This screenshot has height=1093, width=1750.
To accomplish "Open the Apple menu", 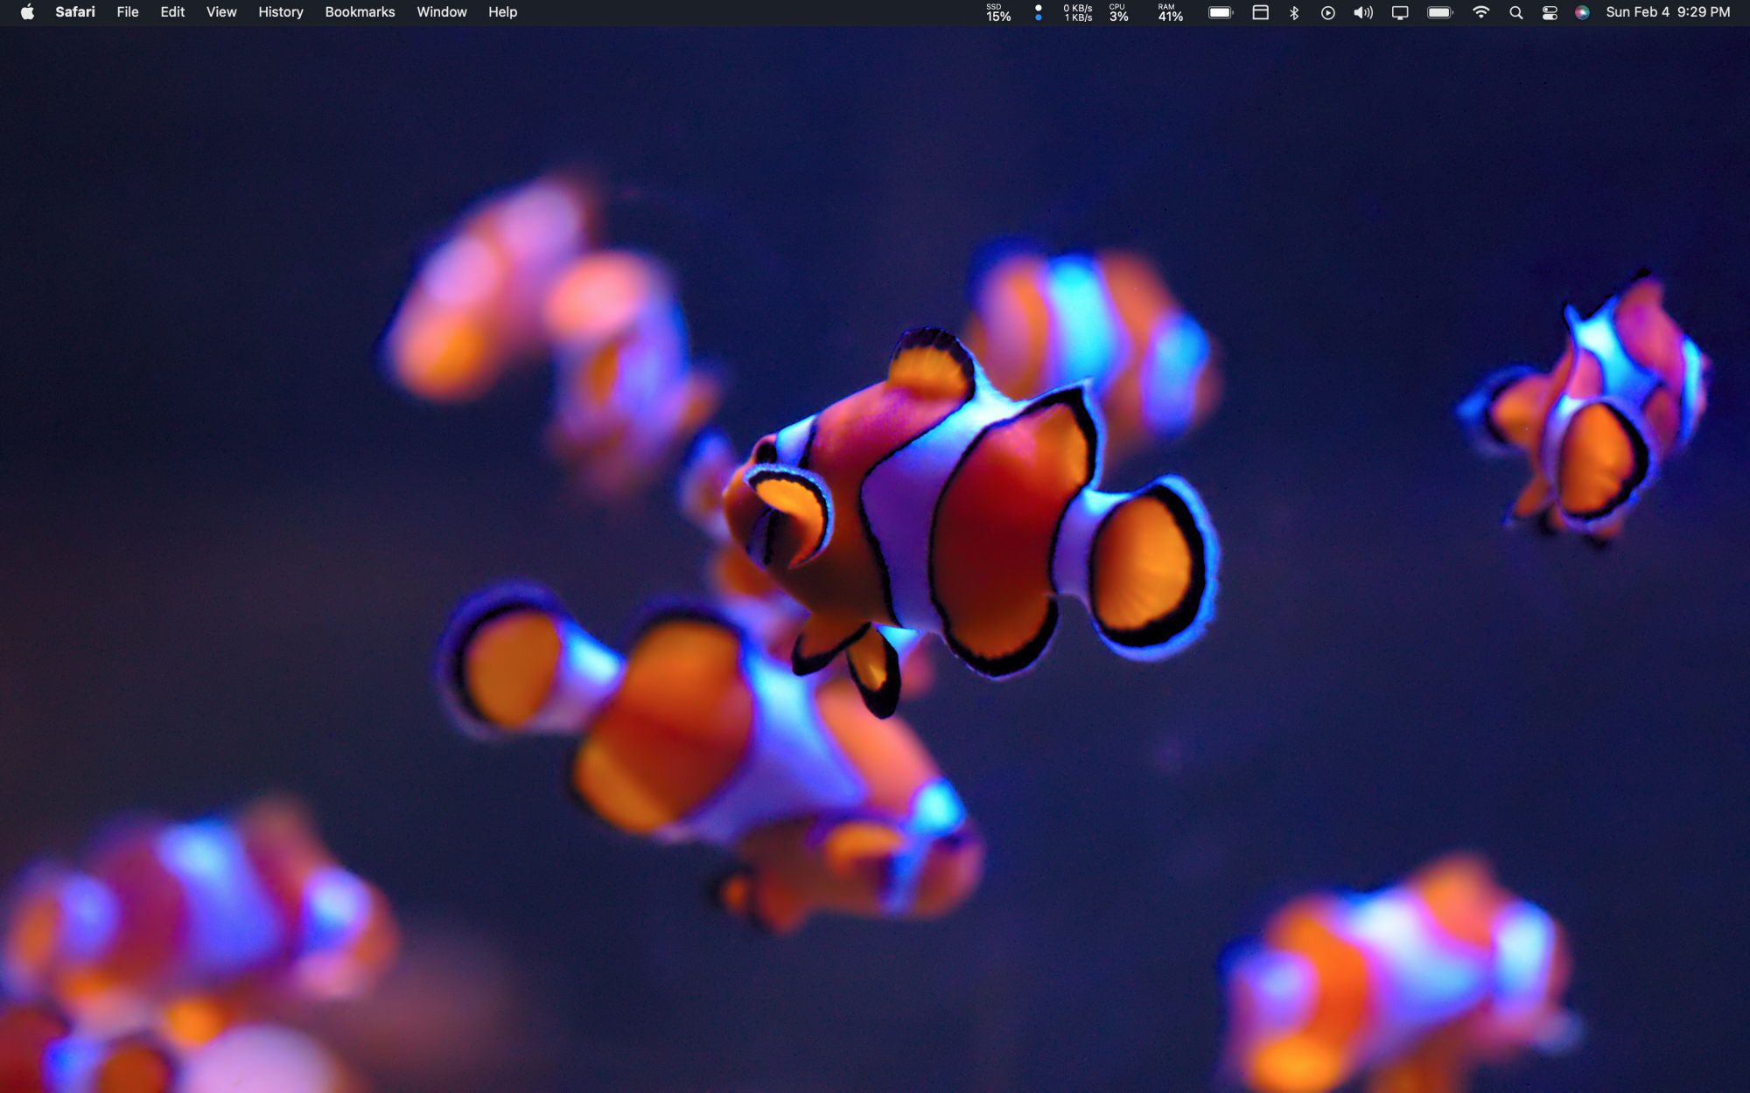I will (x=27, y=12).
